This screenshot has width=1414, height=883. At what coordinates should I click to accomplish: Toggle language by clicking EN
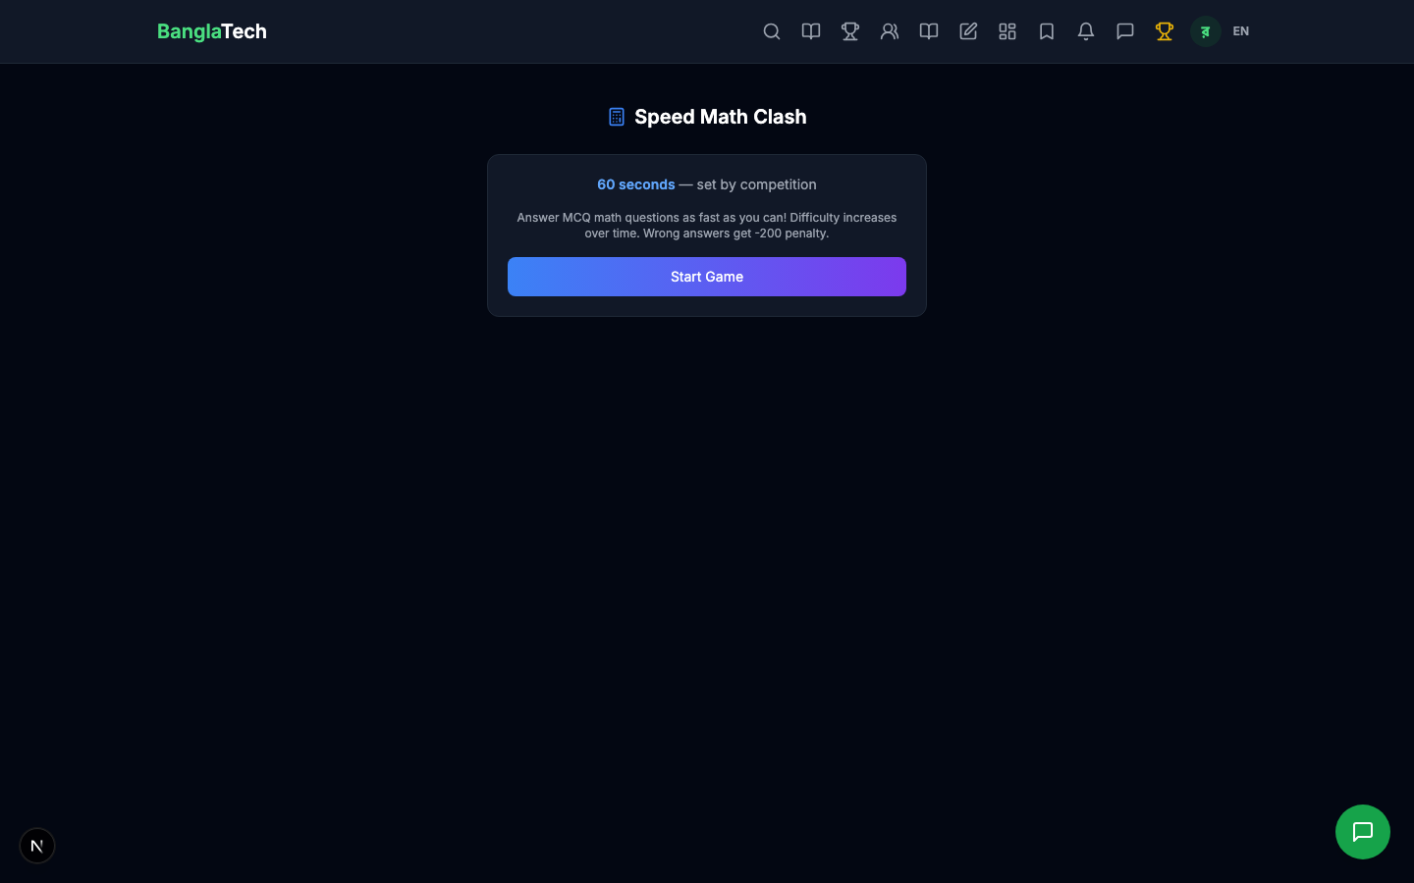(1240, 31)
